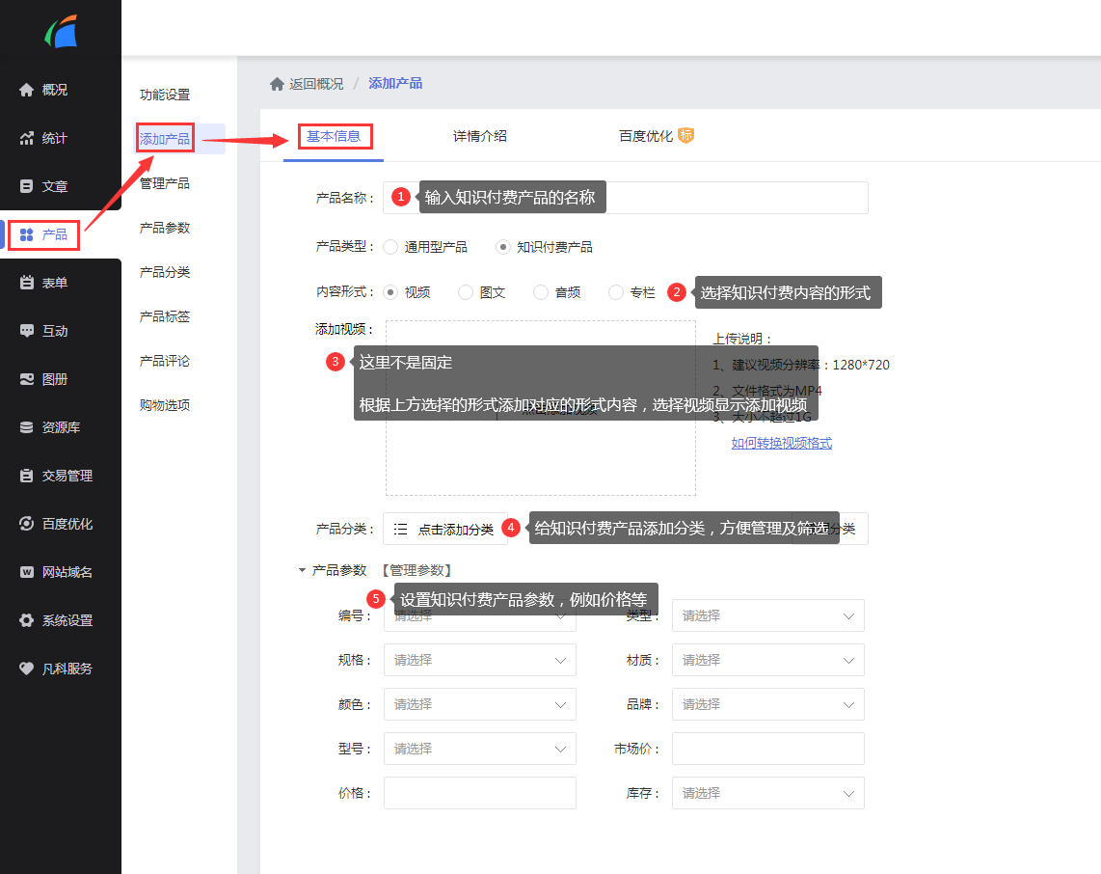
Task: Select the 通用型产品 radio button
Action: tap(390, 247)
